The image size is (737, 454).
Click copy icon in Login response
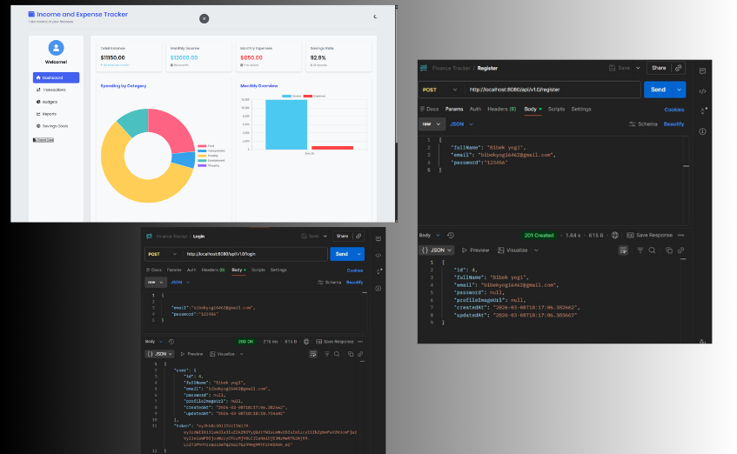click(350, 354)
